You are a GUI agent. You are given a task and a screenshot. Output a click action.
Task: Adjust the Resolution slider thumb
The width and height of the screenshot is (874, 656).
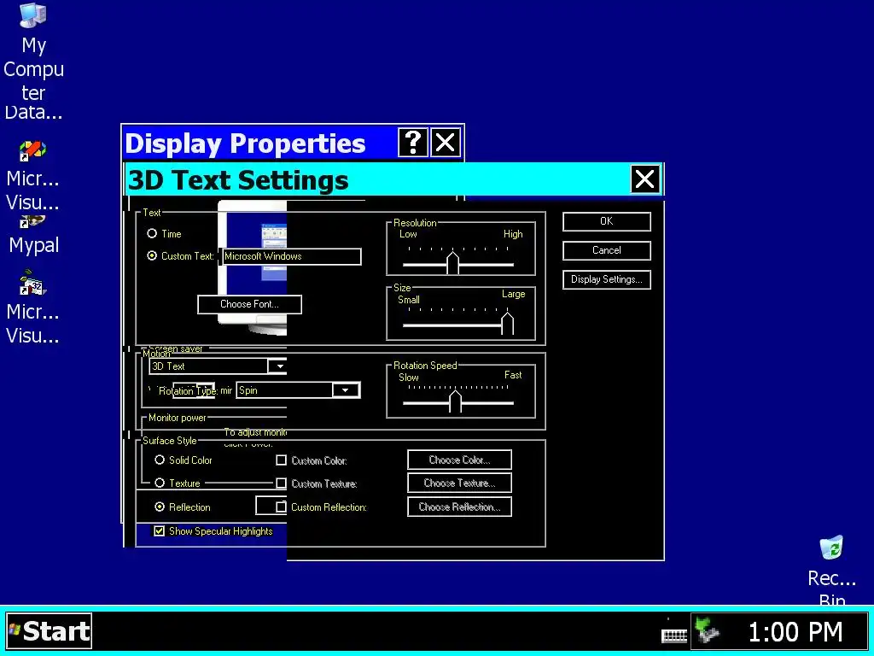pos(452,262)
